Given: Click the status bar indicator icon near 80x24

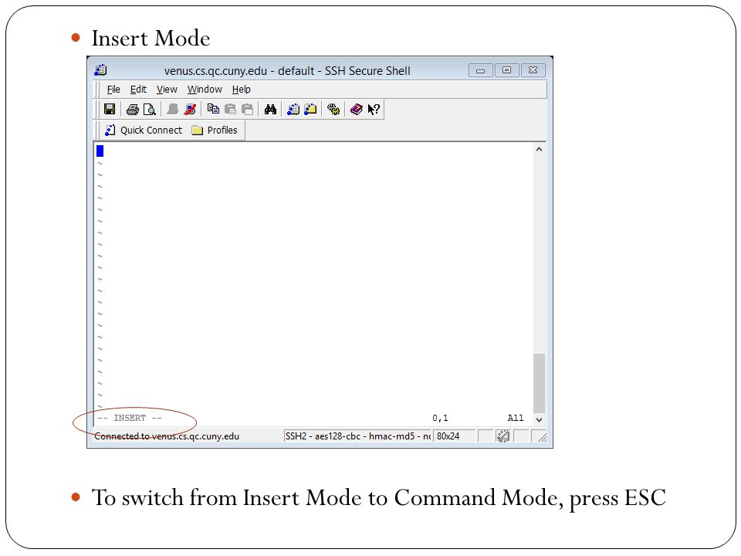Looking at the screenshot, I should 502,436.
